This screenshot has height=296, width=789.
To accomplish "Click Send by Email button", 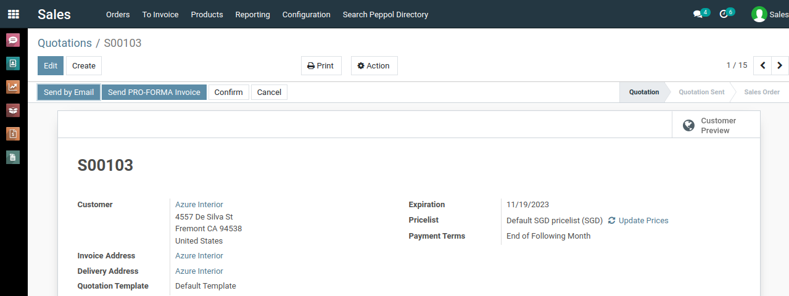I will point(68,92).
